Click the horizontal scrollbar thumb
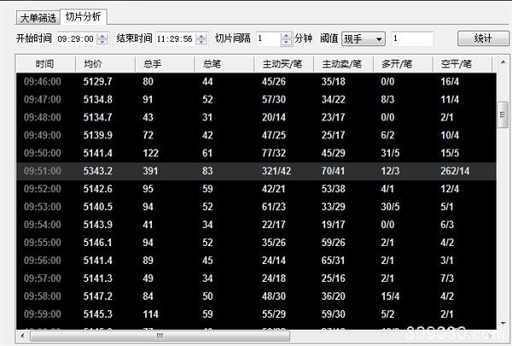Viewport: 512px width, 346px height. pos(158,335)
